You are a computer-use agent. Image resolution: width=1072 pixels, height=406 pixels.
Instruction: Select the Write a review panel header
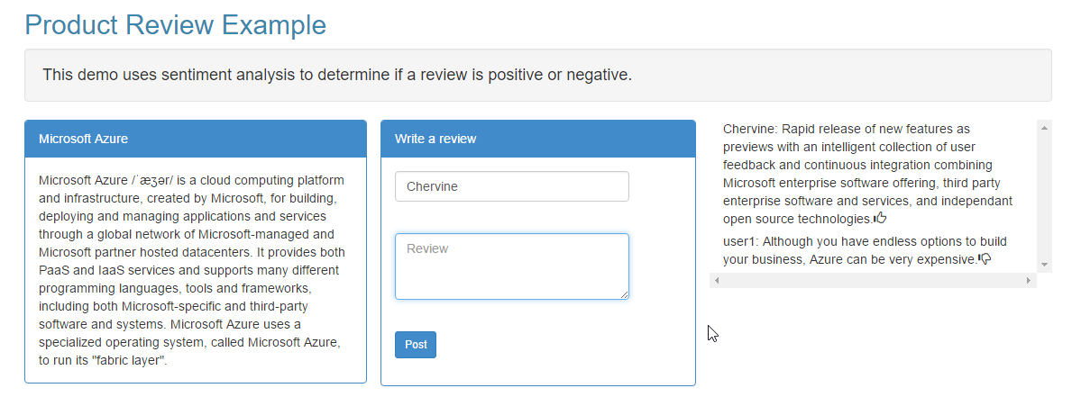click(x=538, y=140)
